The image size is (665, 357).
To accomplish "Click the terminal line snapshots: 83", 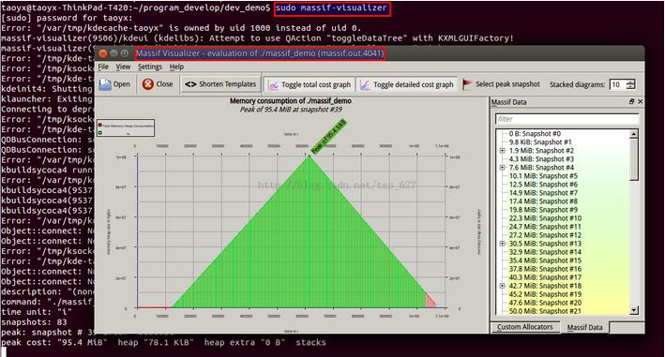I will point(34,322).
